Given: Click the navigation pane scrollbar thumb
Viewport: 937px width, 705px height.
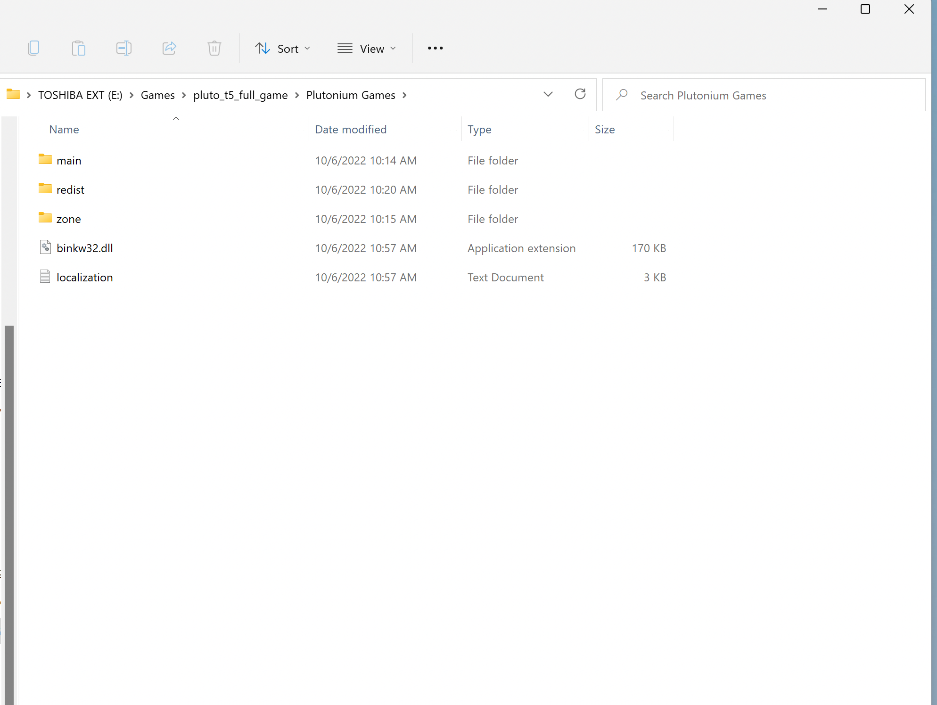Looking at the screenshot, I should (9, 515).
